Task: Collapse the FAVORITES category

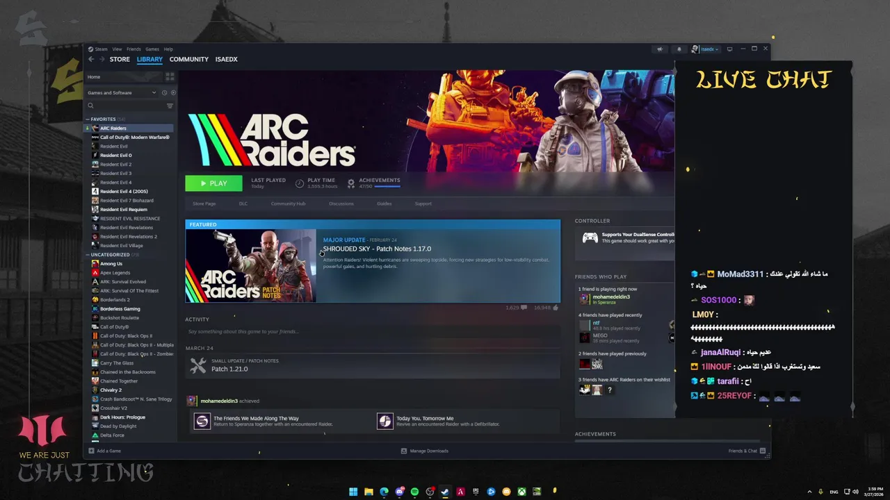Action: [88, 119]
